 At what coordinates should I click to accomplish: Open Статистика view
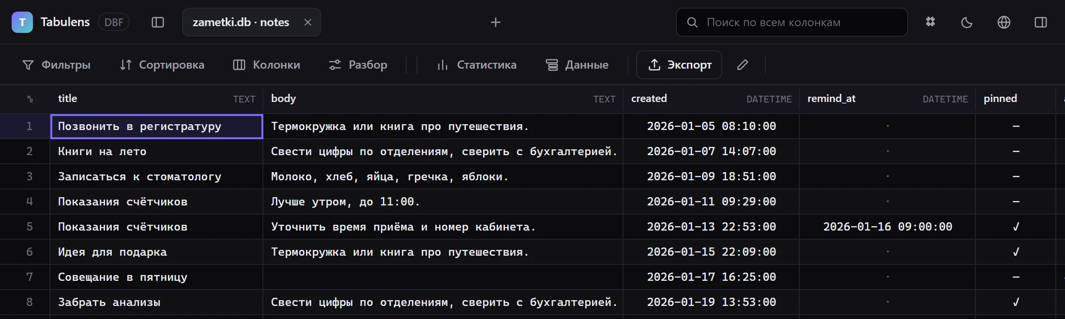pyautogui.click(x=477, y=65)
